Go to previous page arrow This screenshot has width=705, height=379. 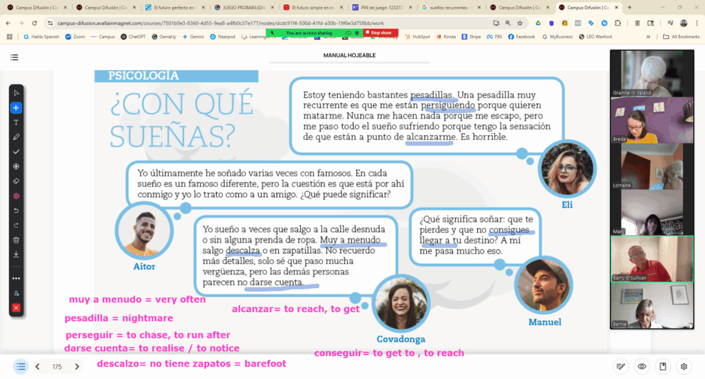tap(38, 367)
